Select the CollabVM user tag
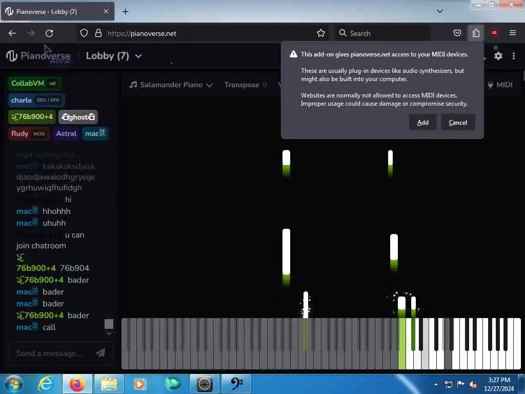Image resolution: width=525 pixels, height=394 pixels. pyautogui.click(x=34, y=84)
